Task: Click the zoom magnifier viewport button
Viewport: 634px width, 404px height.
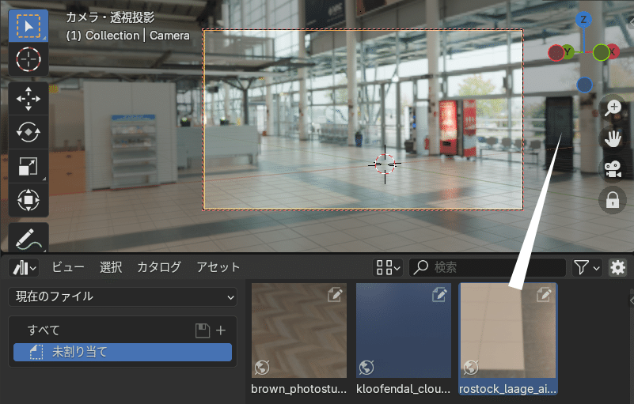Action: tap(613, 108)
